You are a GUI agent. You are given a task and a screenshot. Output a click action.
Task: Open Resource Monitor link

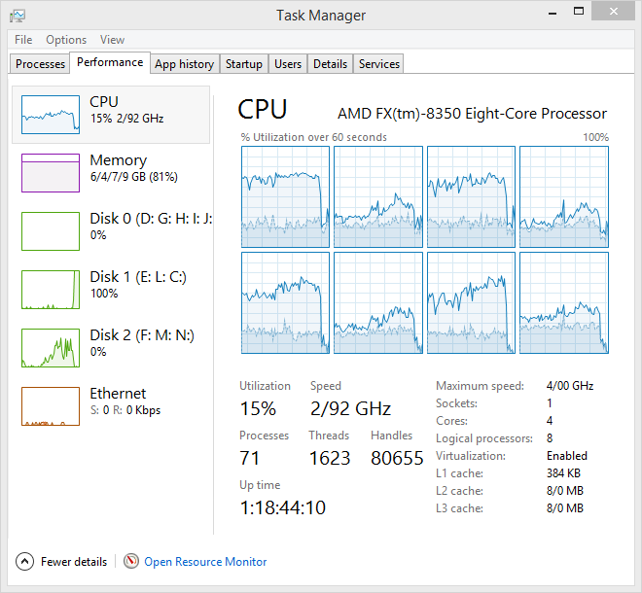(205, 562)
